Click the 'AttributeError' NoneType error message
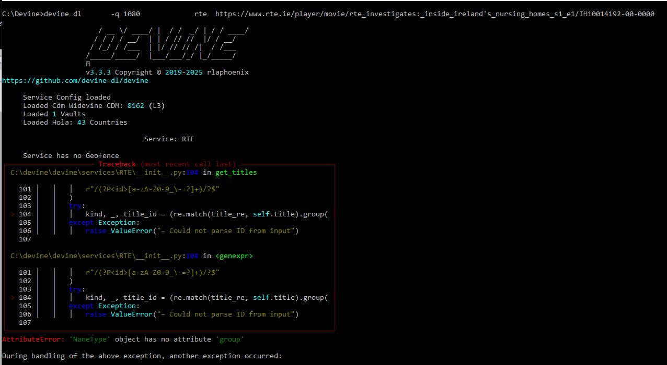Screen dimensions: 667x365 pyautogui.click(x=123, y=339)
